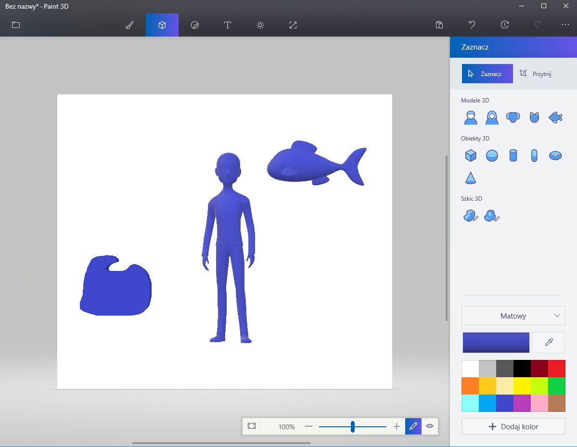This screenshot has height=447, width=577.
Task: Select the Text tool
Action: pos(228,25)
